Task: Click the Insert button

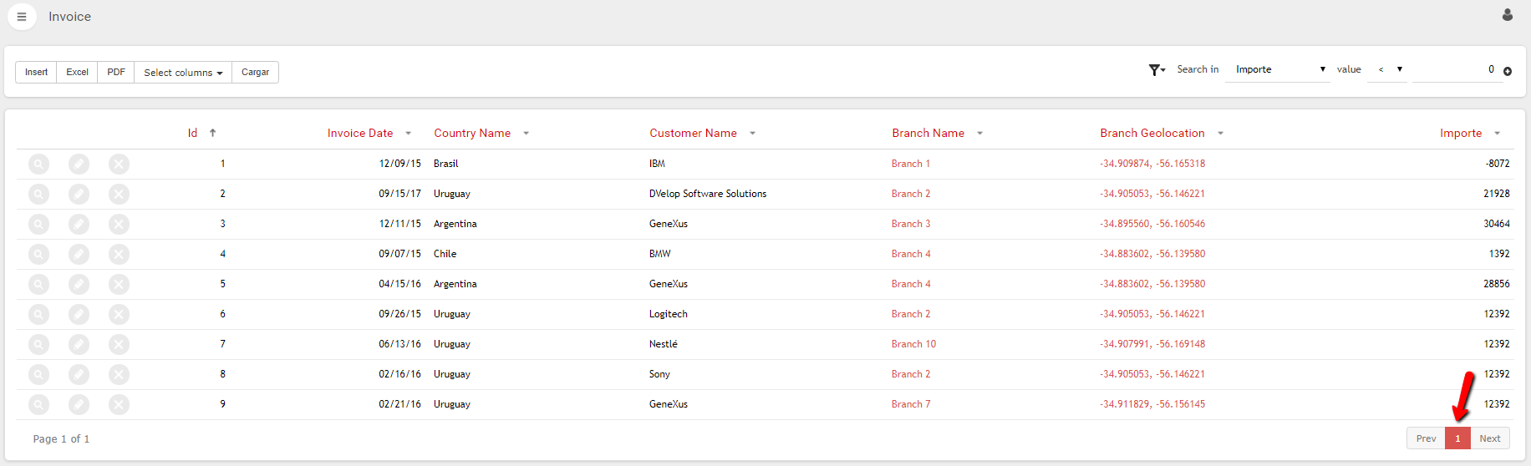Action: click(x=37, y=73)
